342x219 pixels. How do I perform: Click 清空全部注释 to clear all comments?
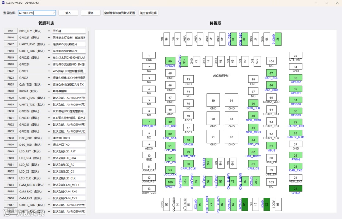148,13
